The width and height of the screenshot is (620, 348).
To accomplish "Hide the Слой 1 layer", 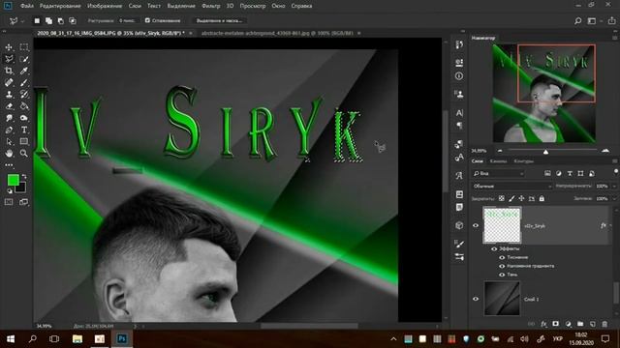I will point(476,299).
